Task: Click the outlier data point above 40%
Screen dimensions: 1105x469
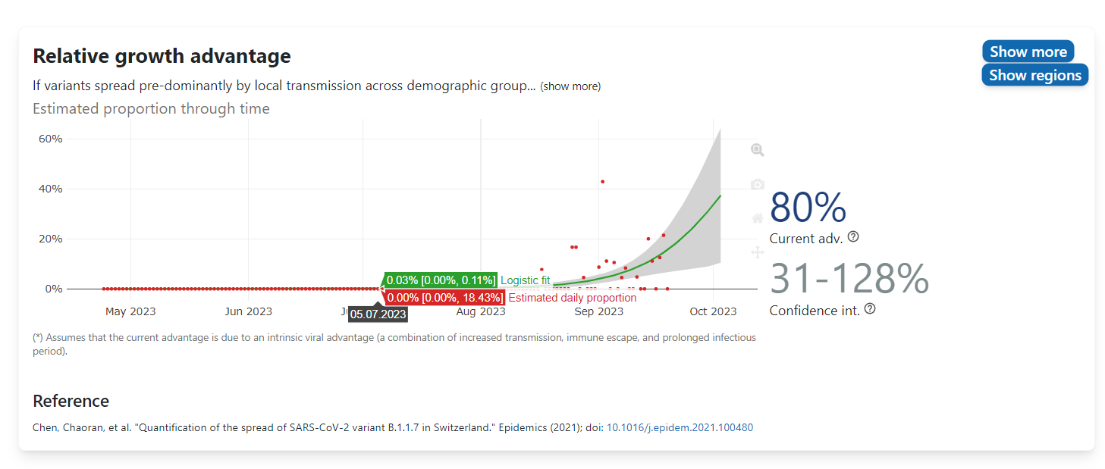Action: pos(602,181)
